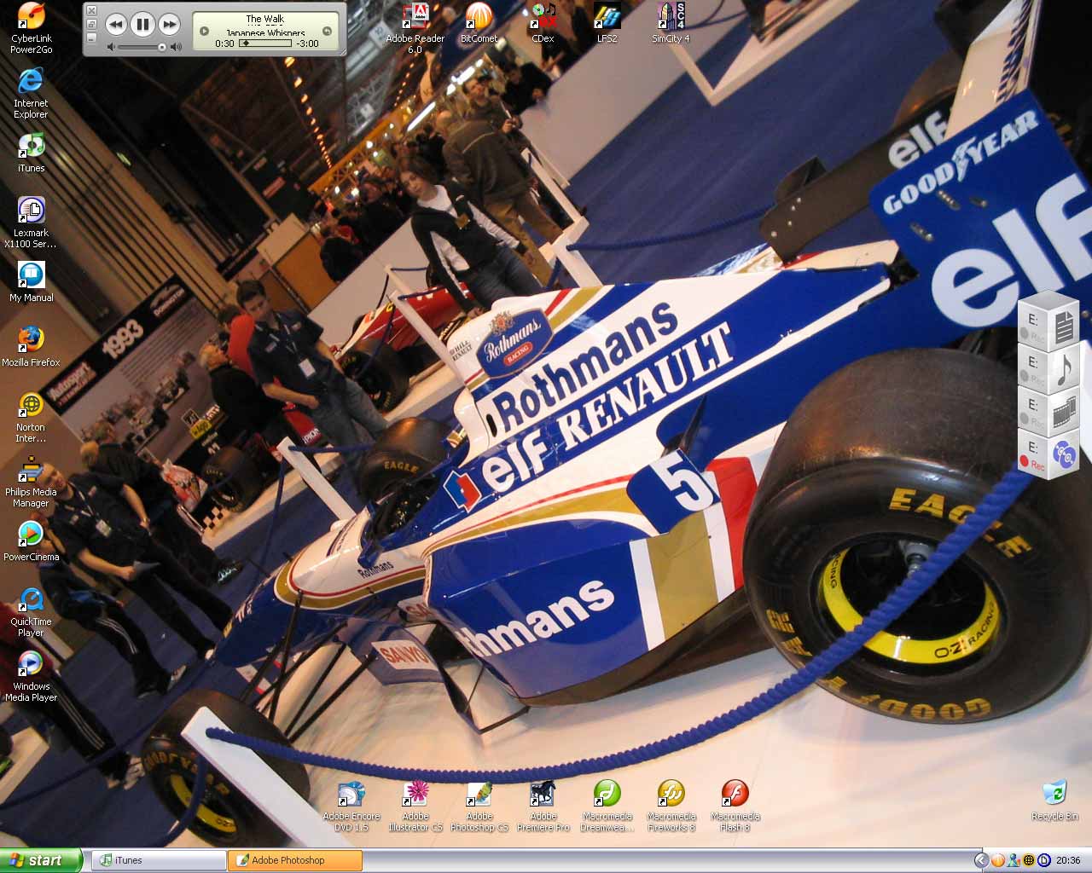1092x873 pixels.
Task: Click the left round arrow in iTunes display
Action: pyautogui.click(x=204, y=32)
